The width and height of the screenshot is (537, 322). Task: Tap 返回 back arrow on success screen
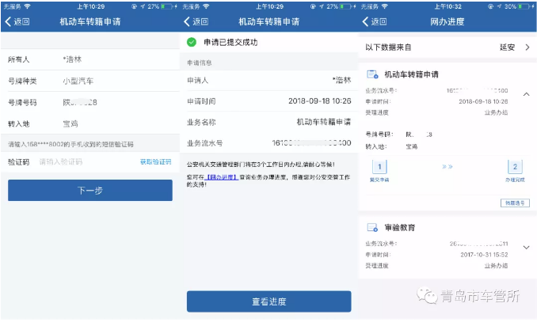[196, 21]
